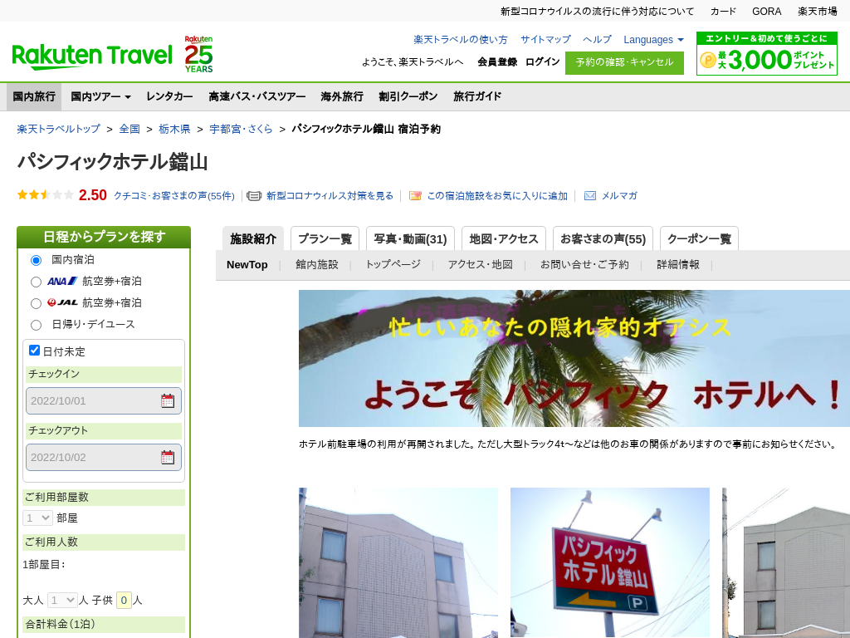The image size is (850, 638).
Task: Click the check-in date field 2022/10/01
Action: 104,401
